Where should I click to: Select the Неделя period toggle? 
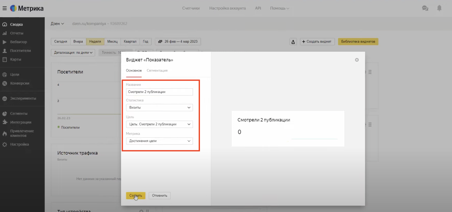coord(95,41)
